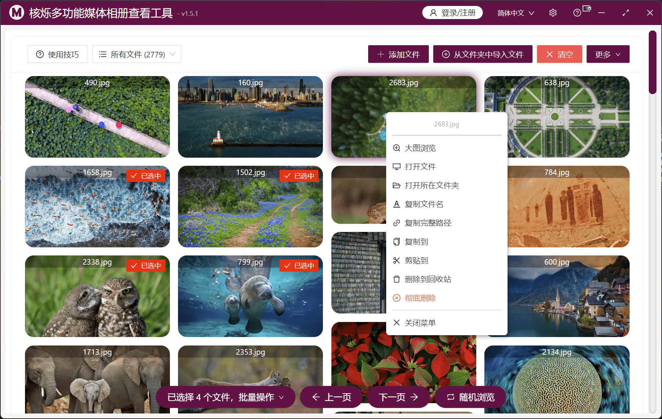Choose 复制文件名 from context menu
The height and width of the screenshot is (419, 662).
pyautogui.click(x=447, y=204)
